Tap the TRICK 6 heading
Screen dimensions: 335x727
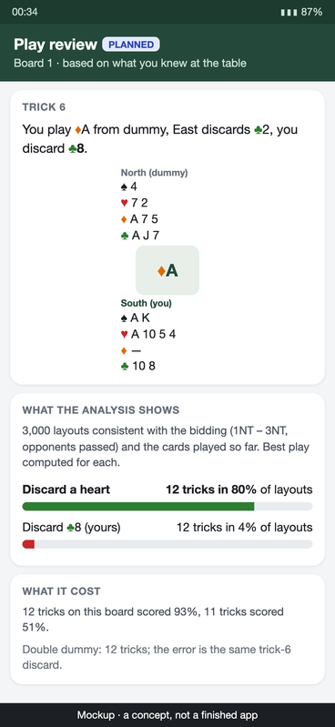[44, 107]
